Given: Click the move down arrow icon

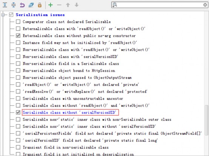Looking at the screenshot, I should point(77,5).
